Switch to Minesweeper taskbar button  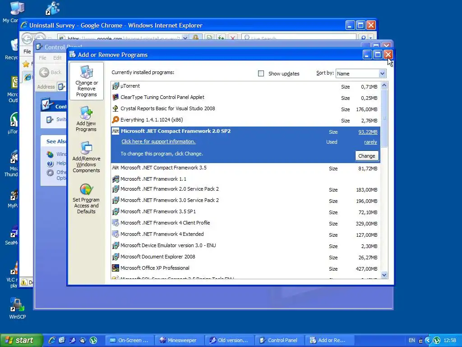tap(180, 340)
